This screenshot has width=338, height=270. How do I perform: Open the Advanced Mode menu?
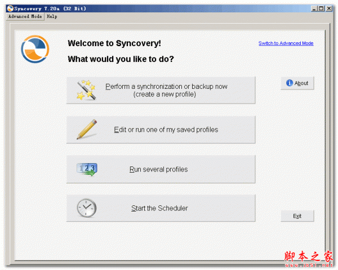(25, 16)
